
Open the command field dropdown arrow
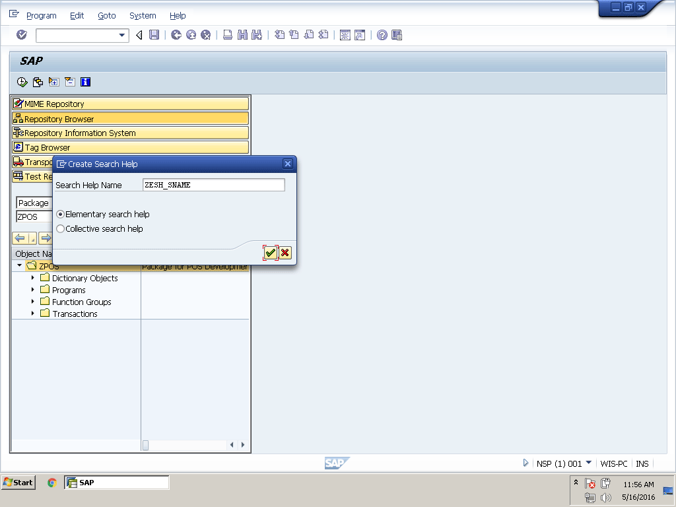tap(122, 36)
